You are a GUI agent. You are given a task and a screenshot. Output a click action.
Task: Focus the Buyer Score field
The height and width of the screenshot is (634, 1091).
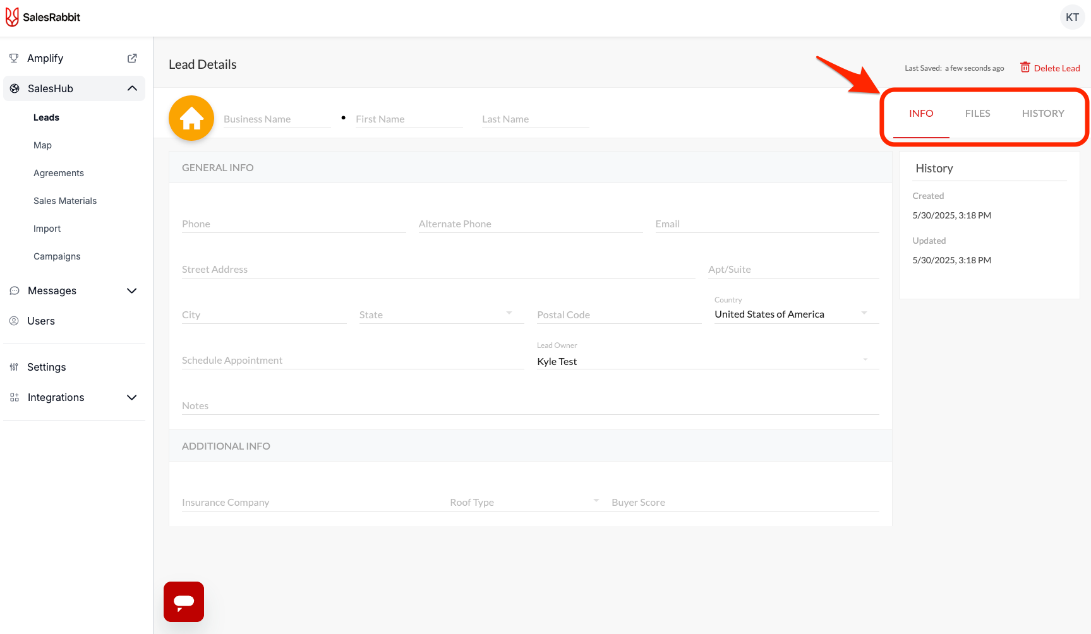click(745, 502)
